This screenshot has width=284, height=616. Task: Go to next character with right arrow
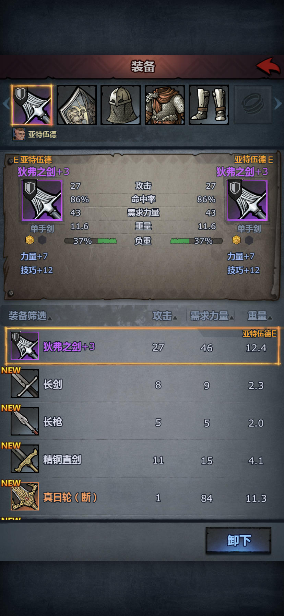pyautogui.click(x=278, y=103)
